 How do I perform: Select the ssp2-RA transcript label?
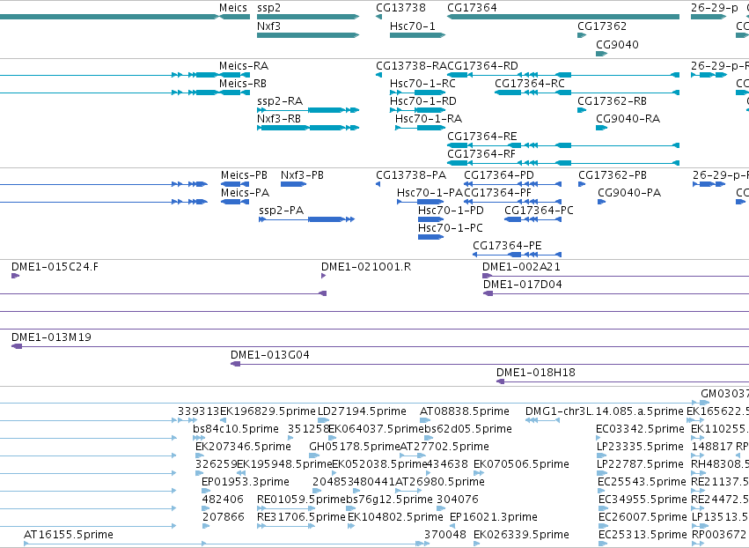click(x=280, y=101)
